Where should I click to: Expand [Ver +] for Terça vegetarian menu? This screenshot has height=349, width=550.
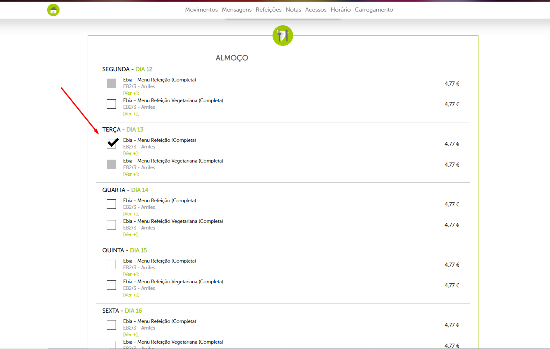point(131,174)
